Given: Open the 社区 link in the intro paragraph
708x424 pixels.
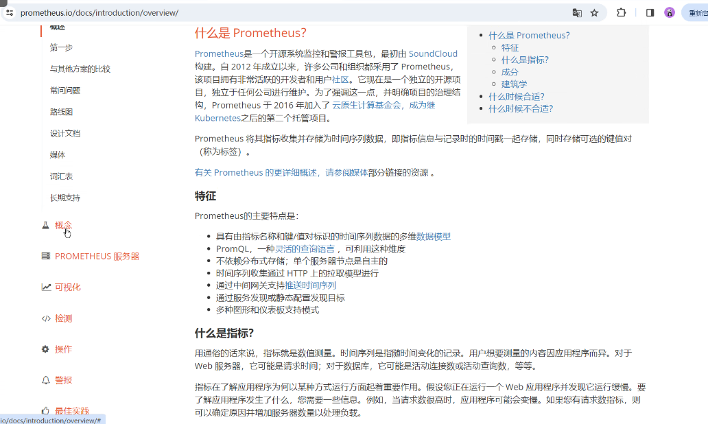Looking at the screenshot, I should (x=340, y=80).
